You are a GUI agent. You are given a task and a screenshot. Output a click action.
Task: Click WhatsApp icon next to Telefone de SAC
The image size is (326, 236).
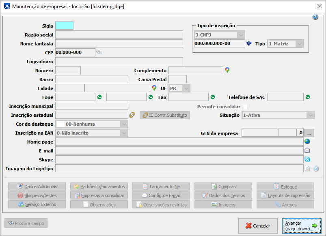pos(308,97)
